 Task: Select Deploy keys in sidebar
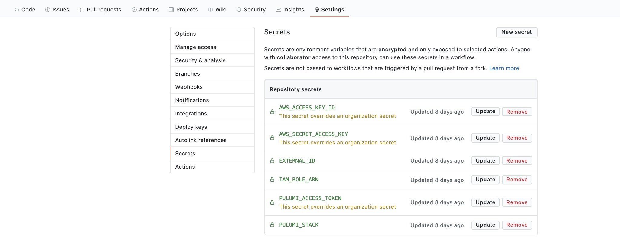(191, 127)
